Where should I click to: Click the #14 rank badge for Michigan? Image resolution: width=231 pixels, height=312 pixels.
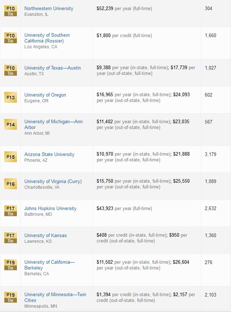[x=10, y=124]
